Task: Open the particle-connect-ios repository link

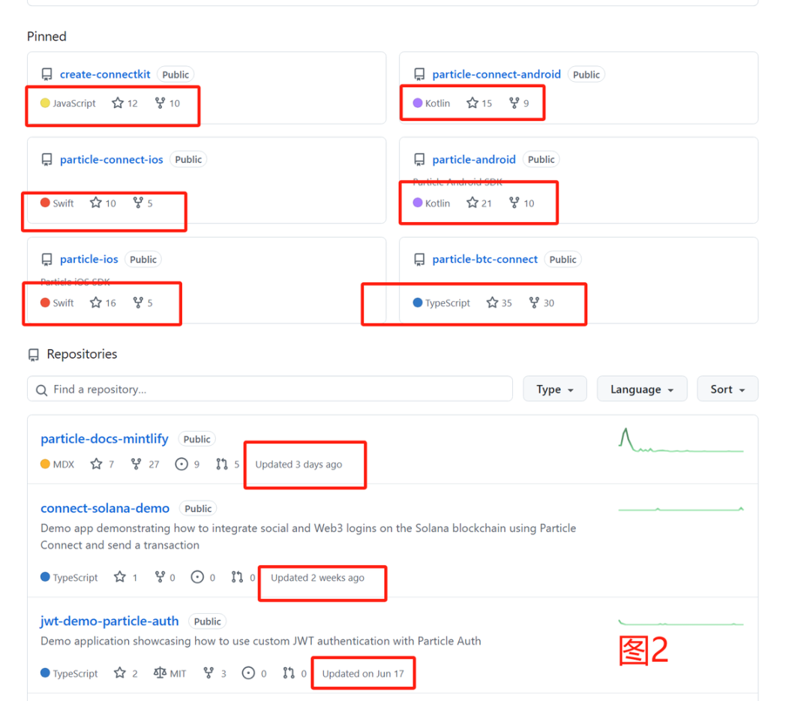Action: click(112, 159)
